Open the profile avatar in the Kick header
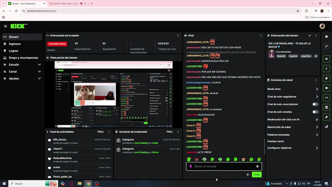 click(322, 26)
